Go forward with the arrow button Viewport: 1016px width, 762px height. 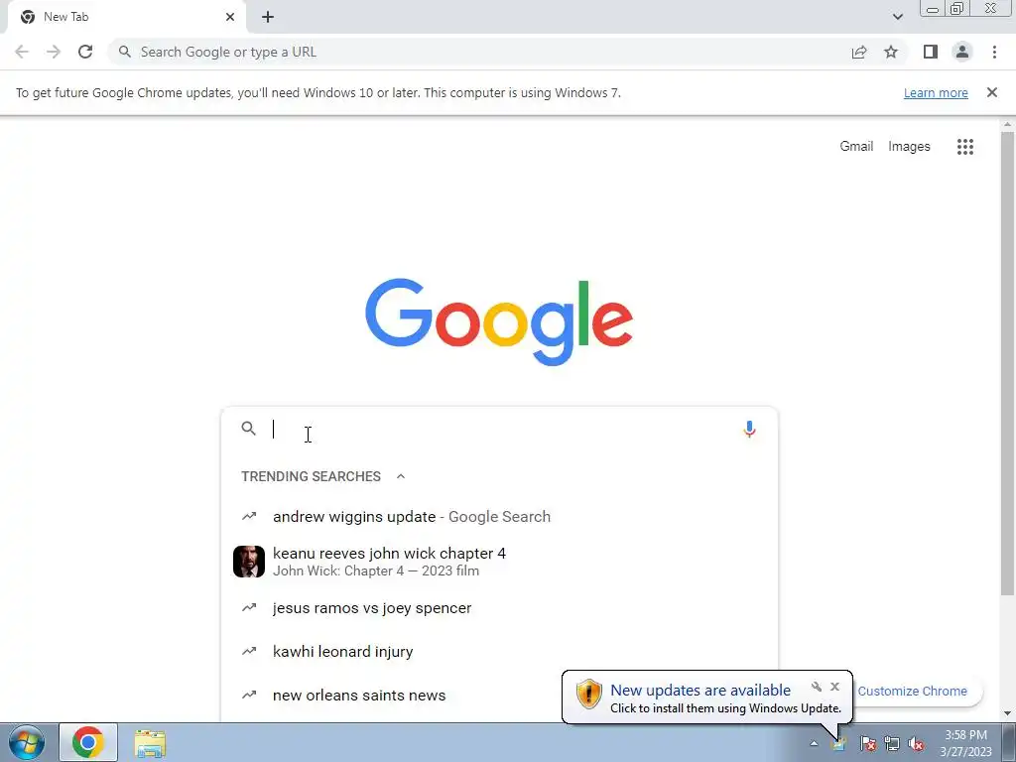tap(54, 52)
